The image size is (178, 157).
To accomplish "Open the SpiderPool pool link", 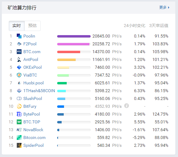I will click(x=34, y=145).
